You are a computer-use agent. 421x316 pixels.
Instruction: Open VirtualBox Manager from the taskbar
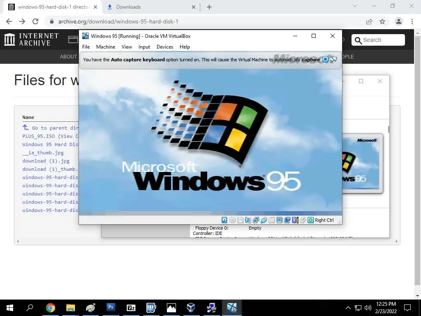pyautogui.click(x=191, y=308)
